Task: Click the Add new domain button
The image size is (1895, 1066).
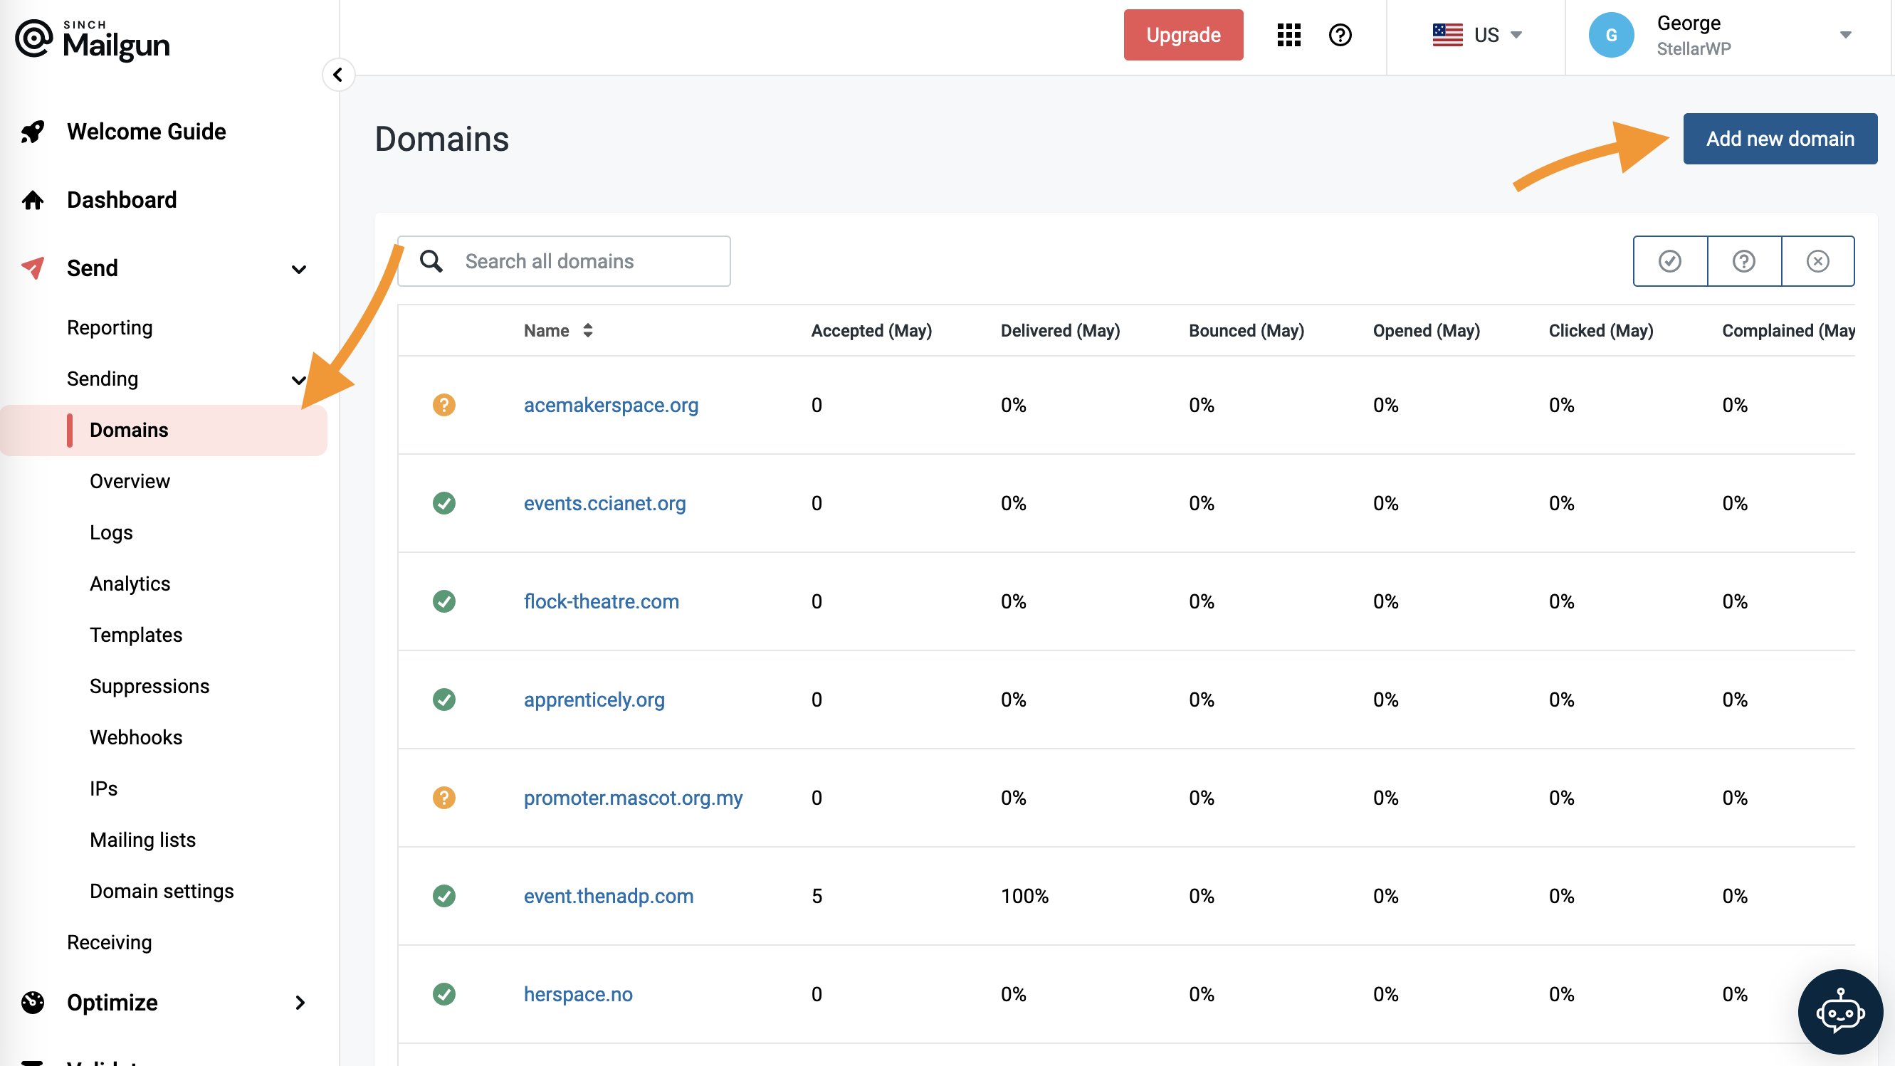Action: [x=1780, y=138]
